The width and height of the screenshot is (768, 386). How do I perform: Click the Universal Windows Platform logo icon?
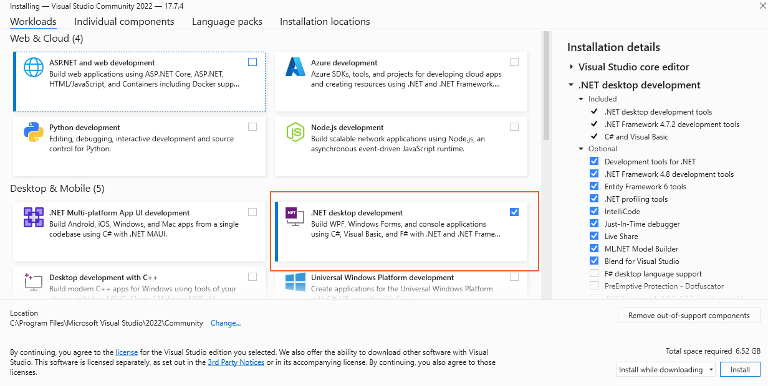(x=295, y=282)
